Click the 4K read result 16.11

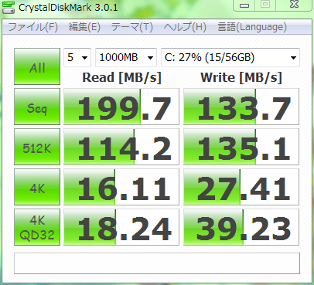point(121,187)
